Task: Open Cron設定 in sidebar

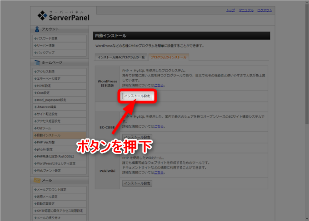Action: click(60, 93)
